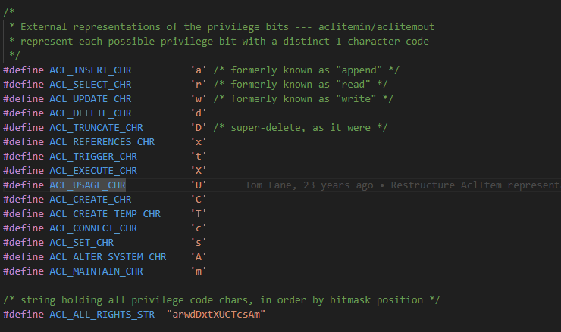Click ACL_ALTER_SYSTEM_CHR macro name
Viewport: 561px width, 332px height.
(108, 256)
